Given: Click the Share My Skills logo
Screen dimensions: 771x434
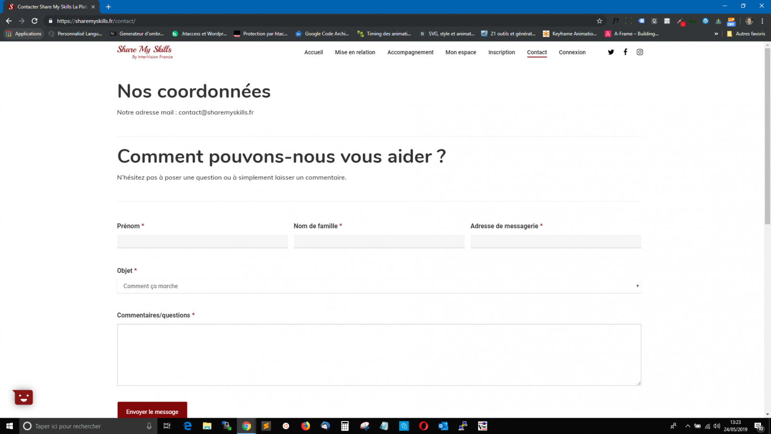Looking at the screenshot, I should coord(145,52).
